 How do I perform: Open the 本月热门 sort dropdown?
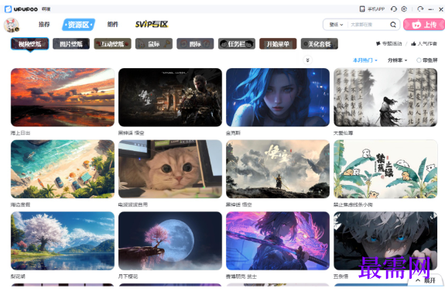coord(365,60)
